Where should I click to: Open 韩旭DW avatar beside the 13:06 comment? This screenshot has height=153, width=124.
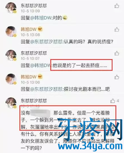[11, 79]
